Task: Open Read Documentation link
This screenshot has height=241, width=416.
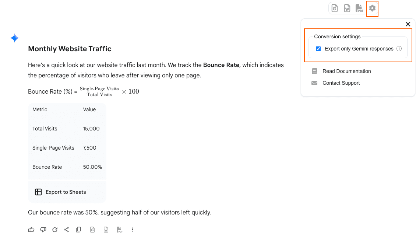Action: pyautogui.click(x=346, y=71)
